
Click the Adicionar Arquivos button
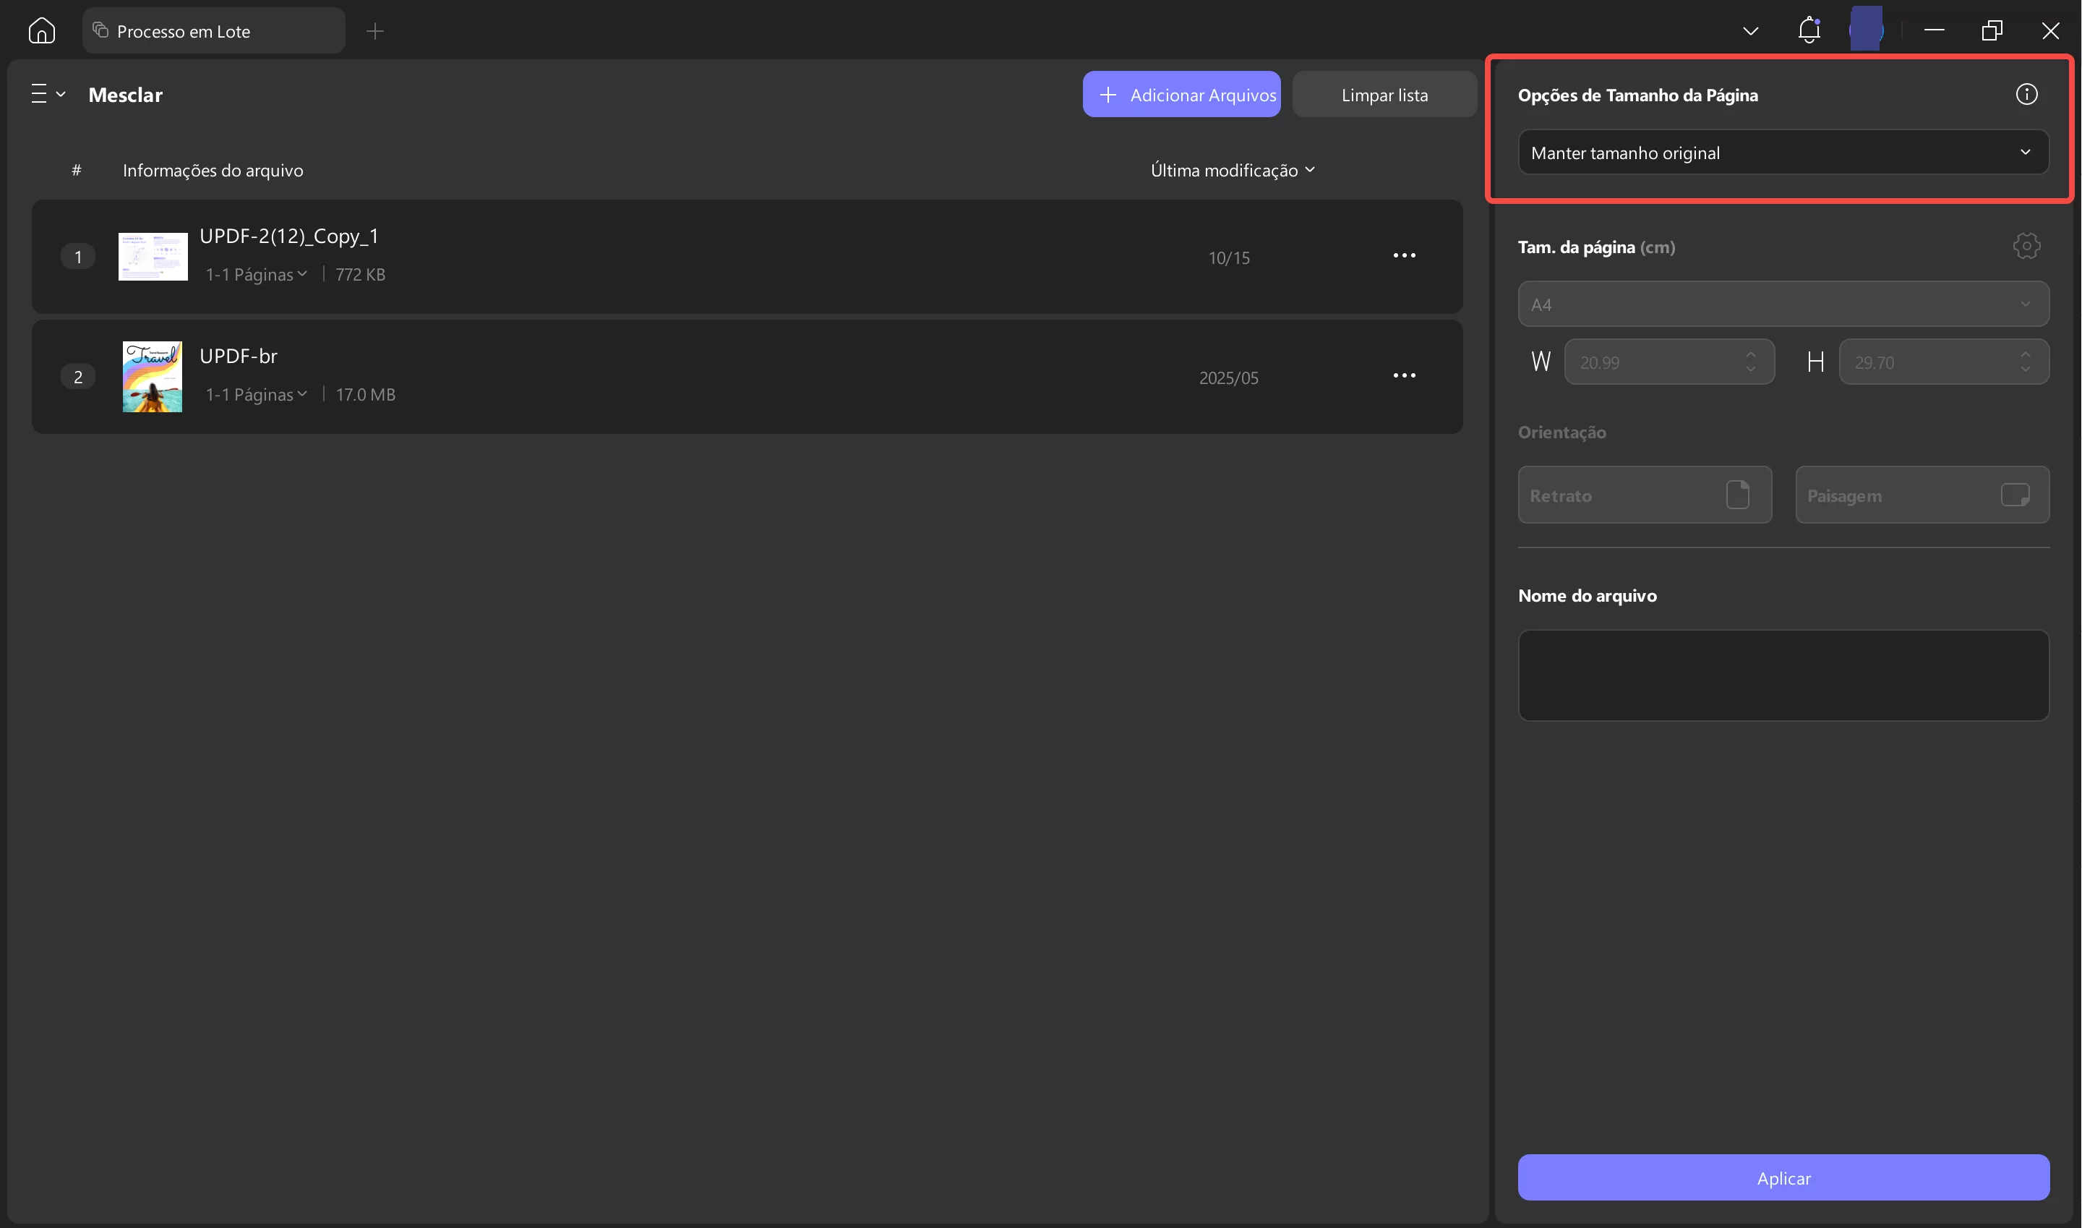tap(1181, 94)
